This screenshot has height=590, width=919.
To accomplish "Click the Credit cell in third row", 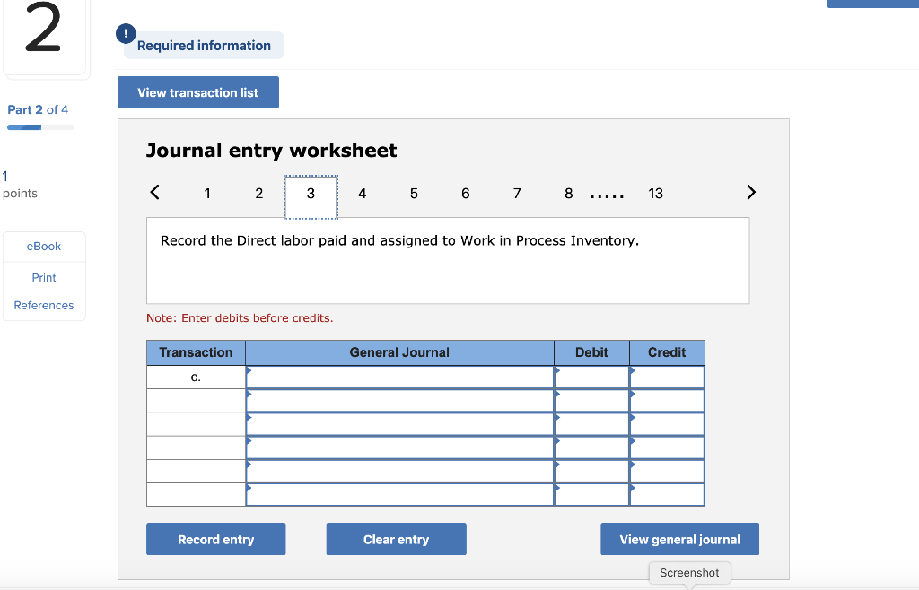I will coord(667,424).
